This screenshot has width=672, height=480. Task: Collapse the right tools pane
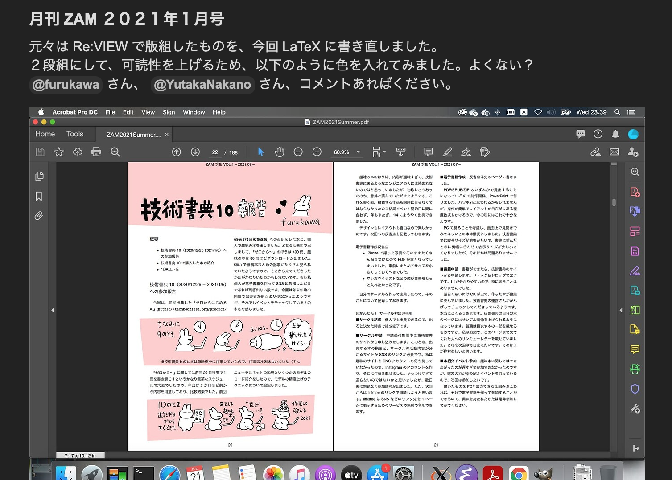click(x=636, y=448)
